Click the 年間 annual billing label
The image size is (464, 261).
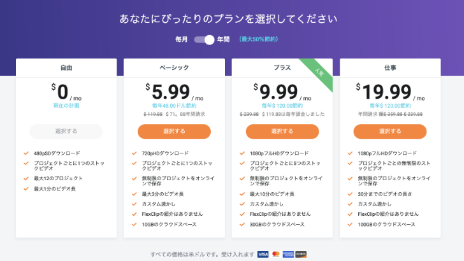click(224, 39)
